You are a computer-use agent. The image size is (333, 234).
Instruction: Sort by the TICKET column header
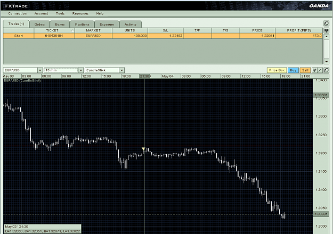tap(54, 30)
